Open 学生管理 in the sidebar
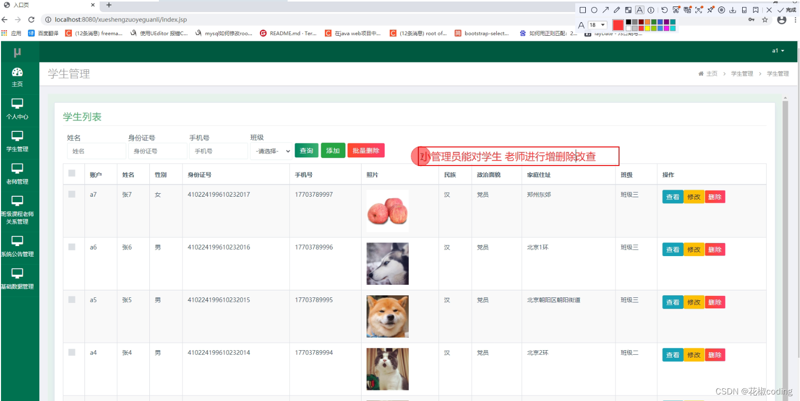The image size is (800, 401). [18, 142]
